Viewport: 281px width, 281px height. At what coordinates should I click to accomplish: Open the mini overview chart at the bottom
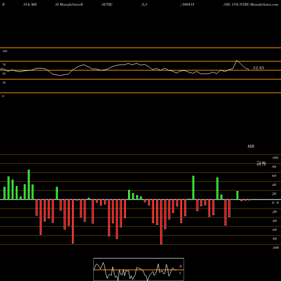(139, 269)
